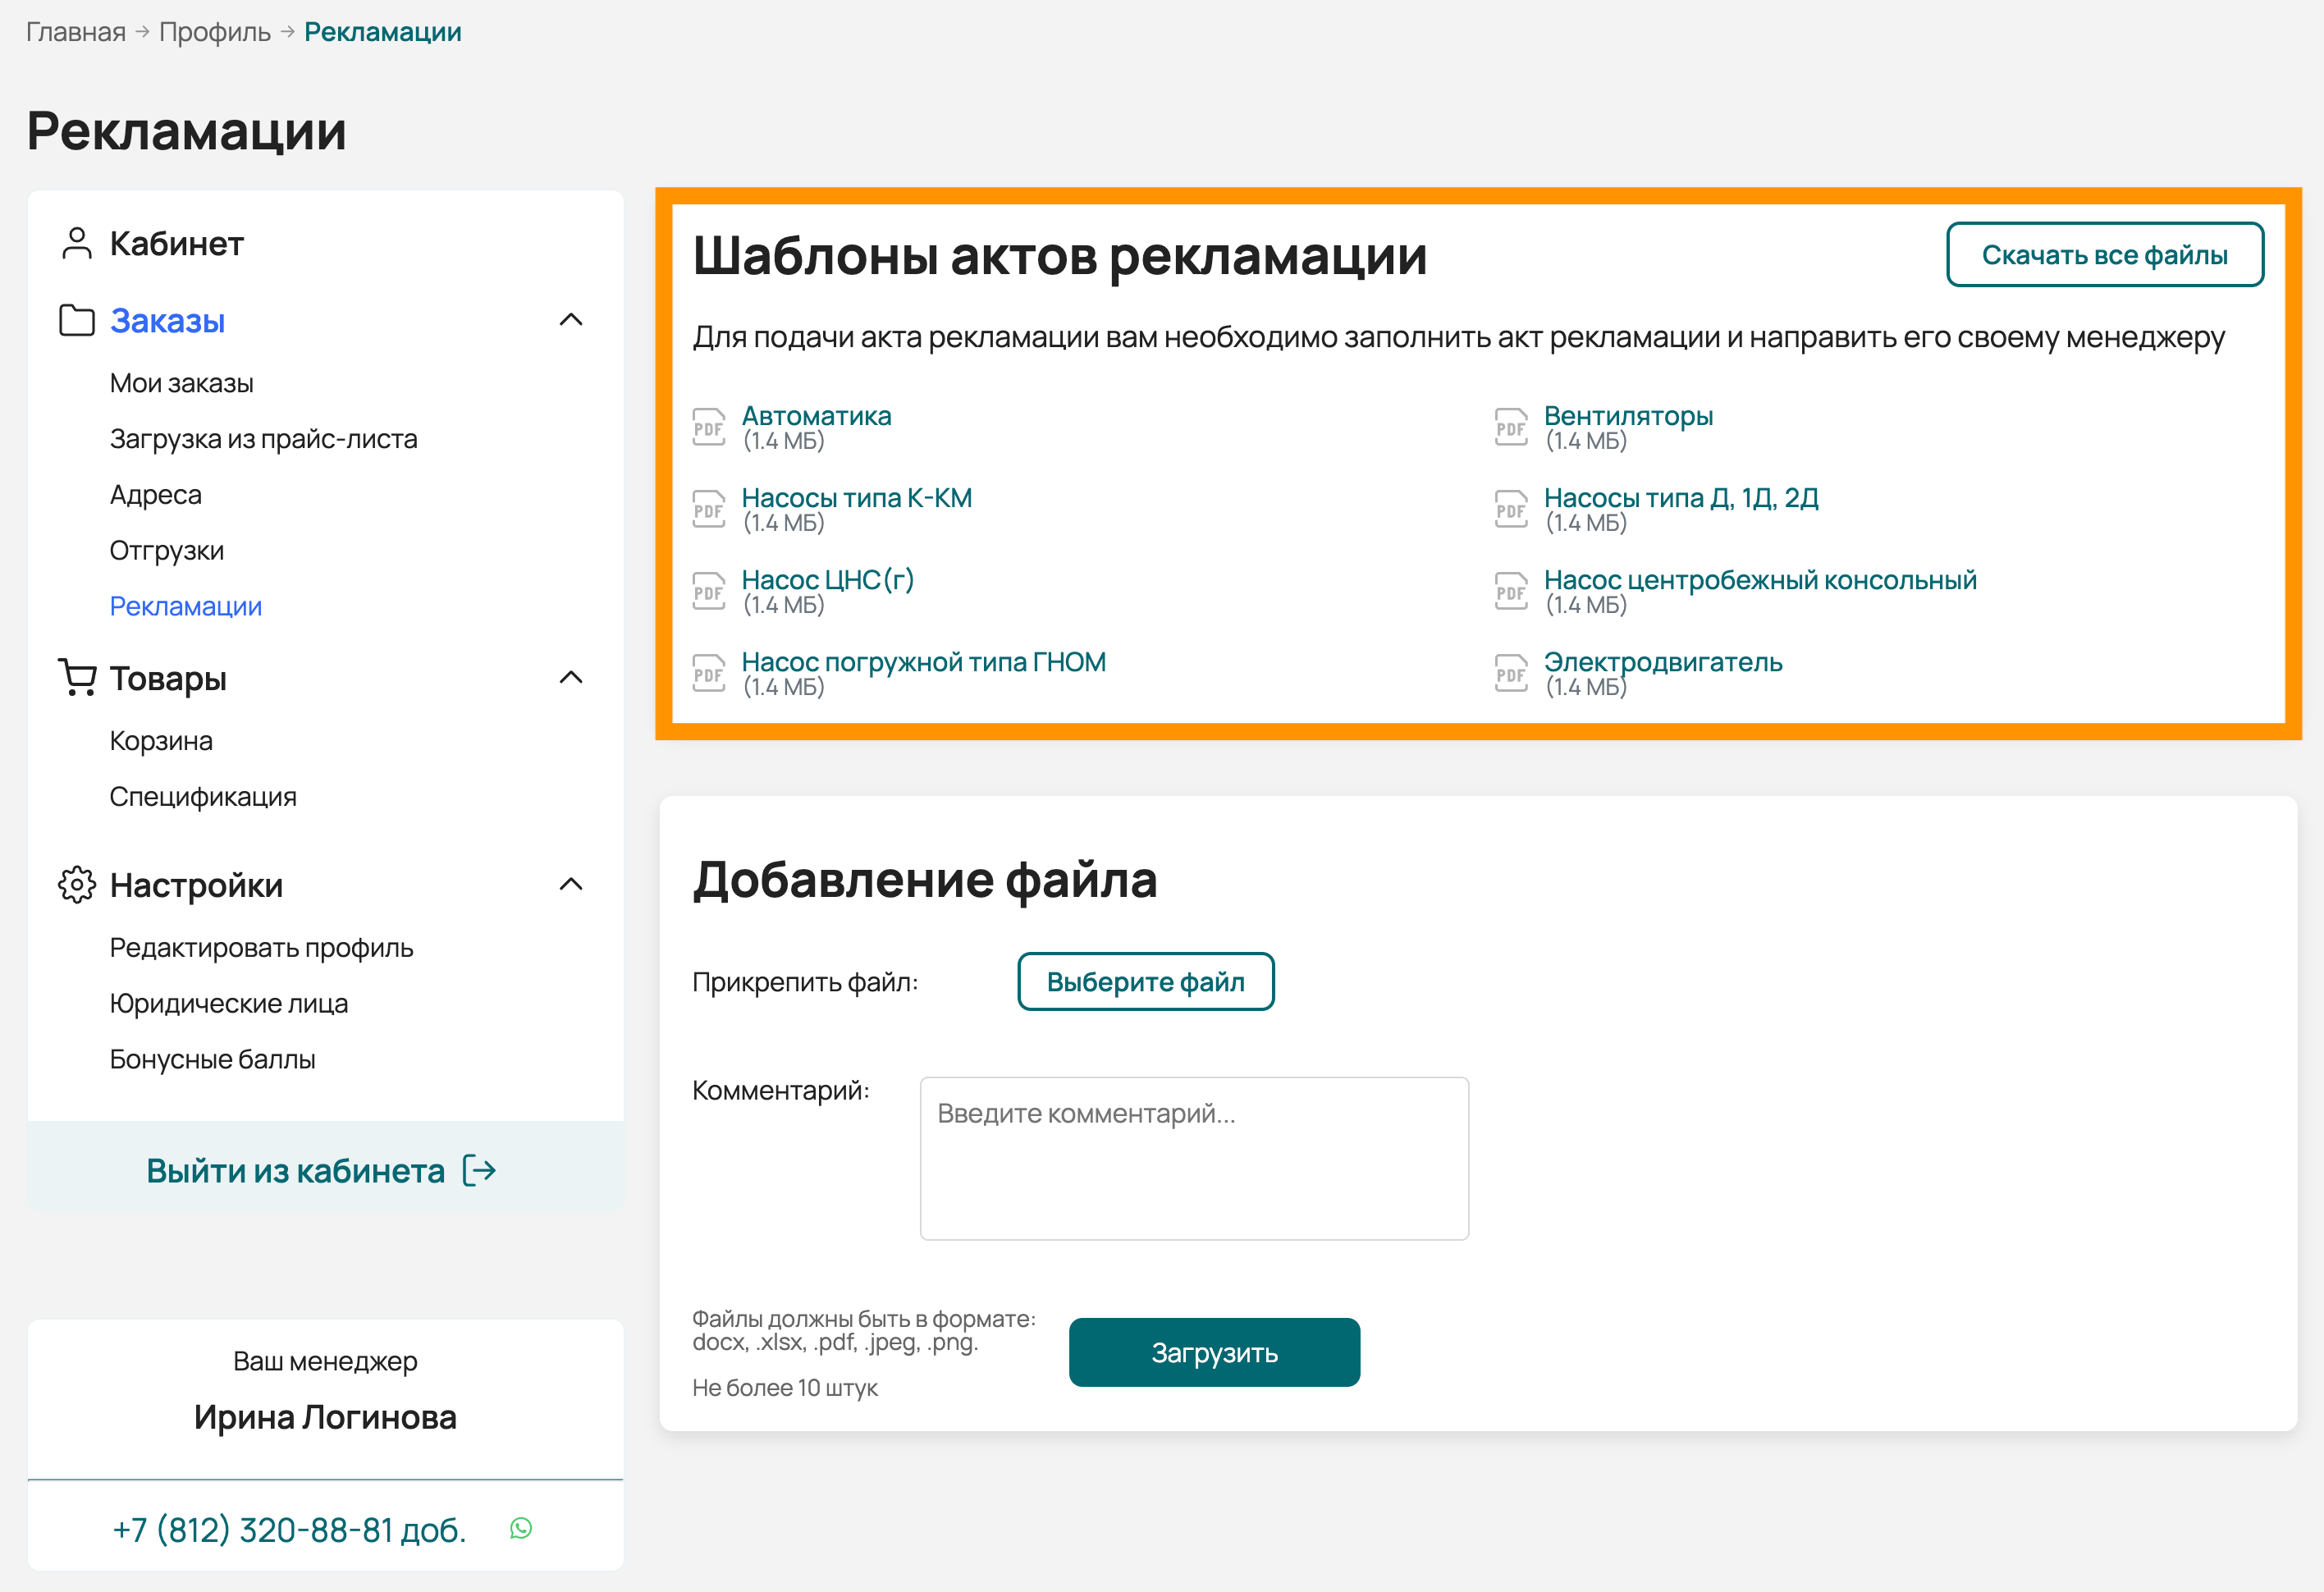
Task: Open the Адреса page
Action: (x=156, y=495)
